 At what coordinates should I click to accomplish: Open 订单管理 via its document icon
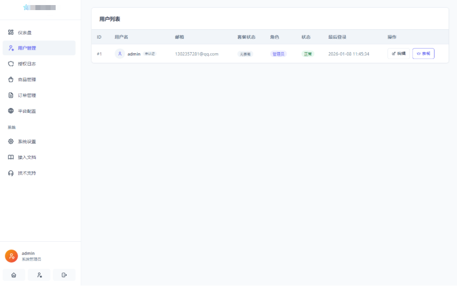[x=11, y=95]
